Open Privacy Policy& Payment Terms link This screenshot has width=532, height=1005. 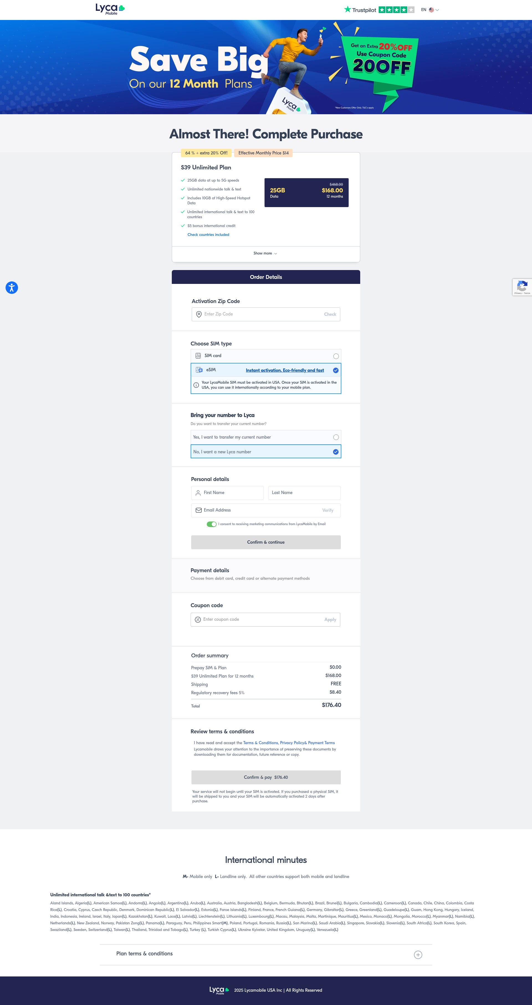click(x=307, y=743)
